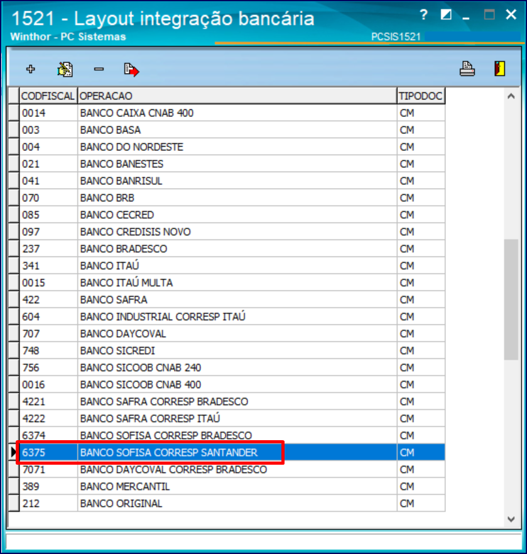Viewport: 527px width, 554px height.
Task: Click the CM cell in the BANCO BASA row
Action: click(x=421, y=130)
